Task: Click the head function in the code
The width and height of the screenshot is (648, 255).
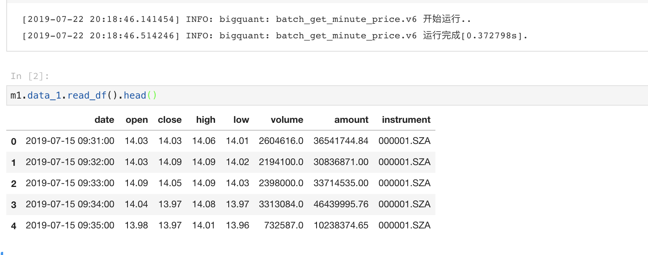Action: (135, 95)
